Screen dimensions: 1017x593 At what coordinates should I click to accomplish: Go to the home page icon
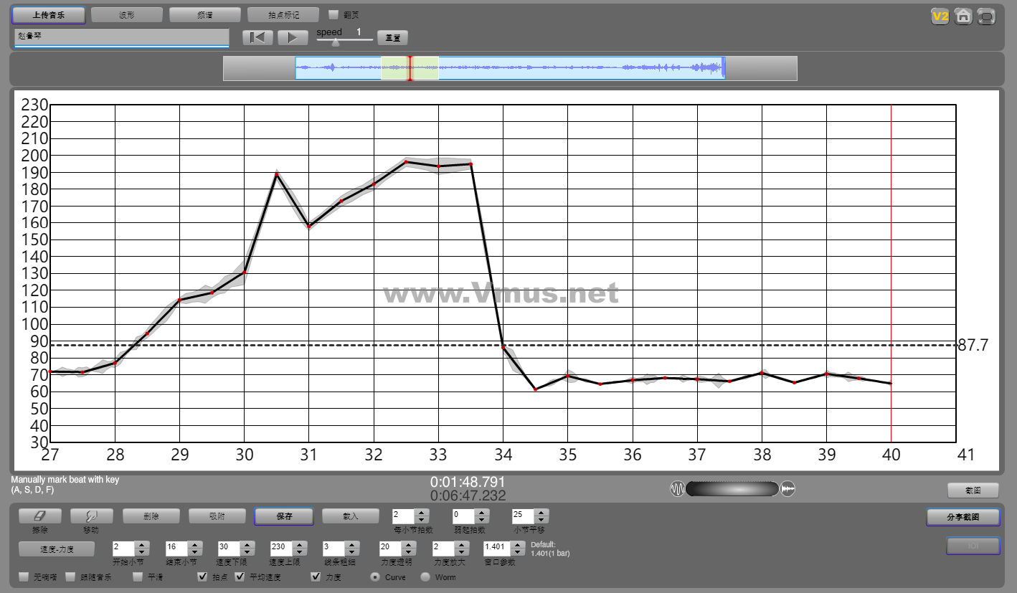pos(963,16)
